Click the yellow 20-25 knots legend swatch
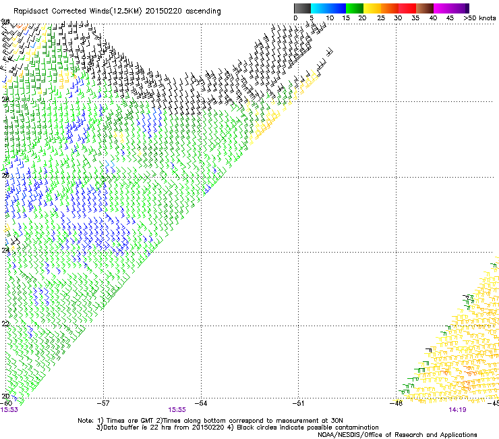499x439 pixels. tap(372, 8)
